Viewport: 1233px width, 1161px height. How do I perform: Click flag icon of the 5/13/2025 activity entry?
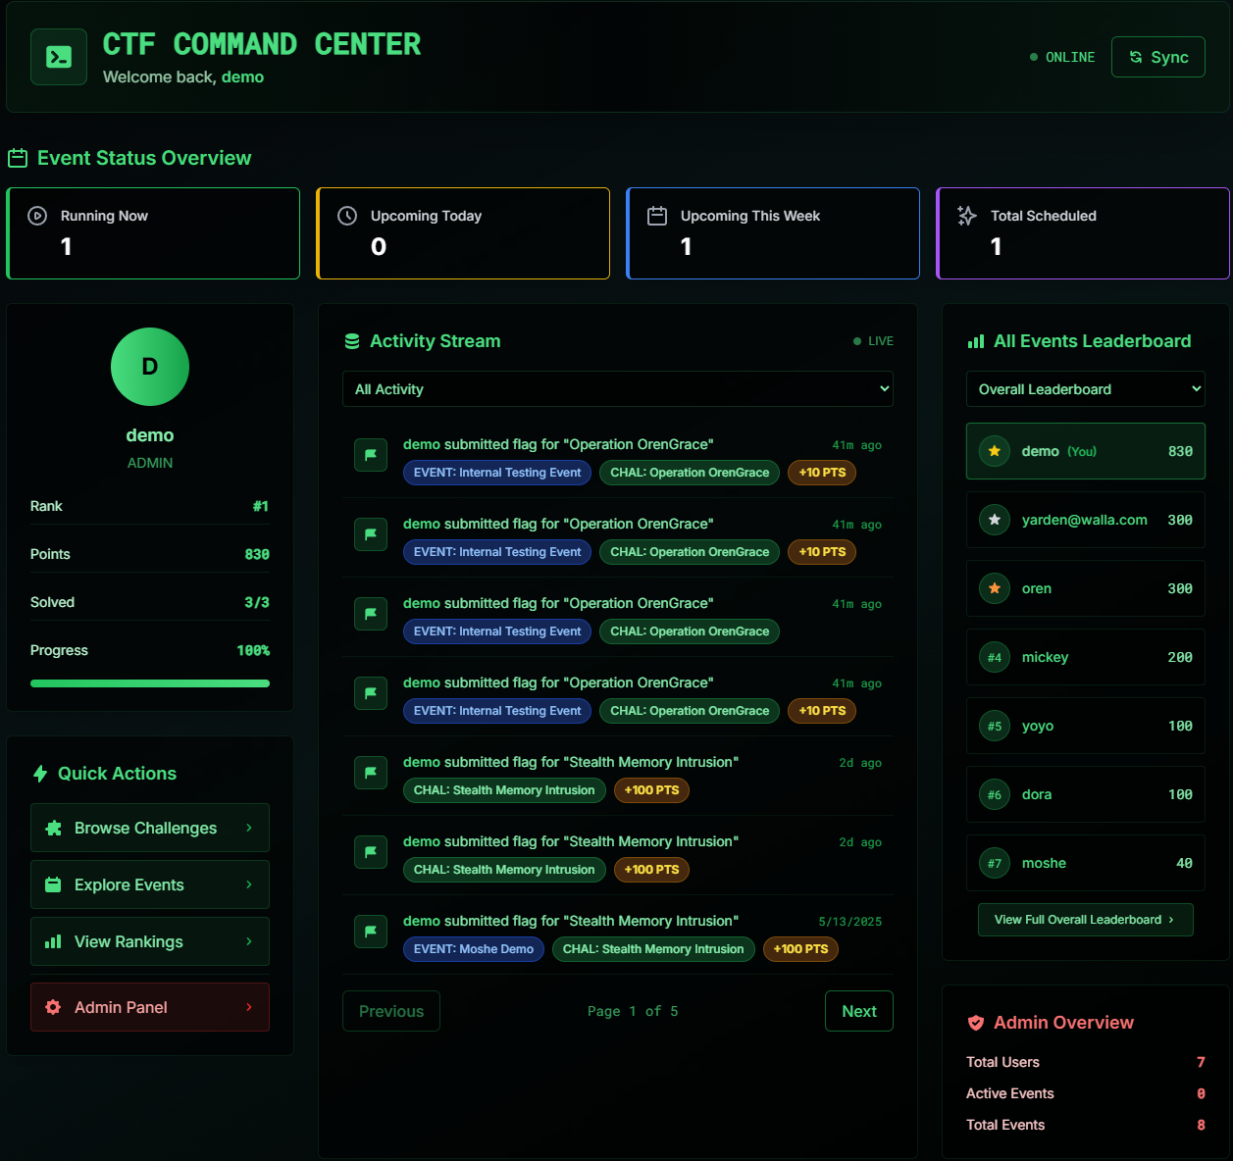coord(371,932)
